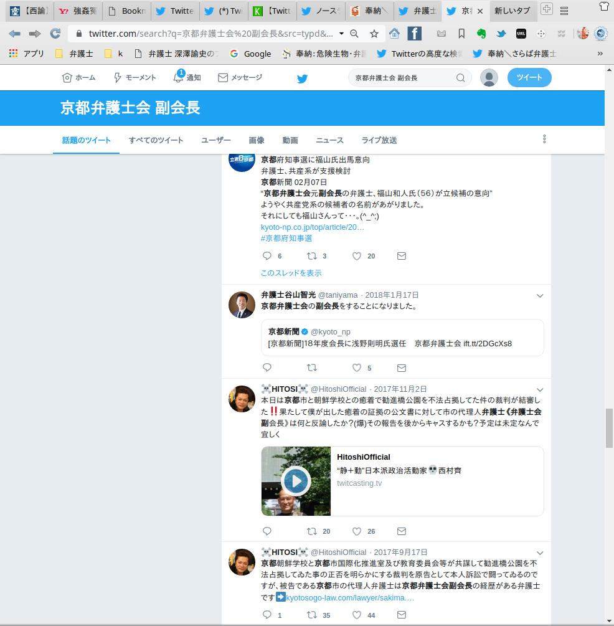Show more bookmarks with the double chevron

600,54
